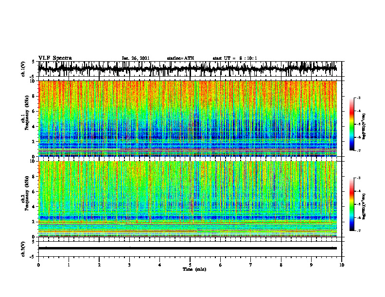This screenshot has width=385, height=297.
Task: Click the "0" tick on the time axis
Action: pos(38,265)
